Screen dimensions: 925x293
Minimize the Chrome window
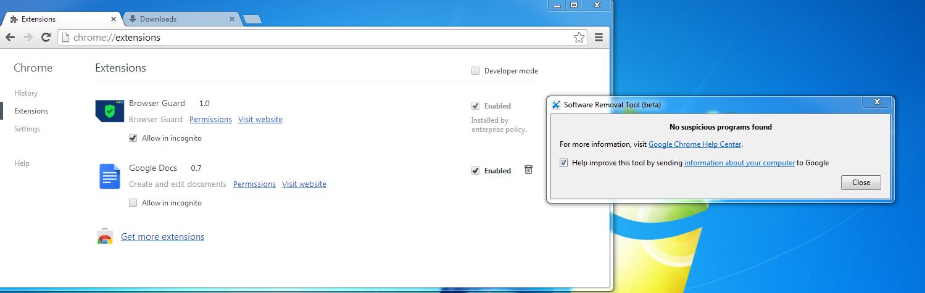tap(557, 5)
